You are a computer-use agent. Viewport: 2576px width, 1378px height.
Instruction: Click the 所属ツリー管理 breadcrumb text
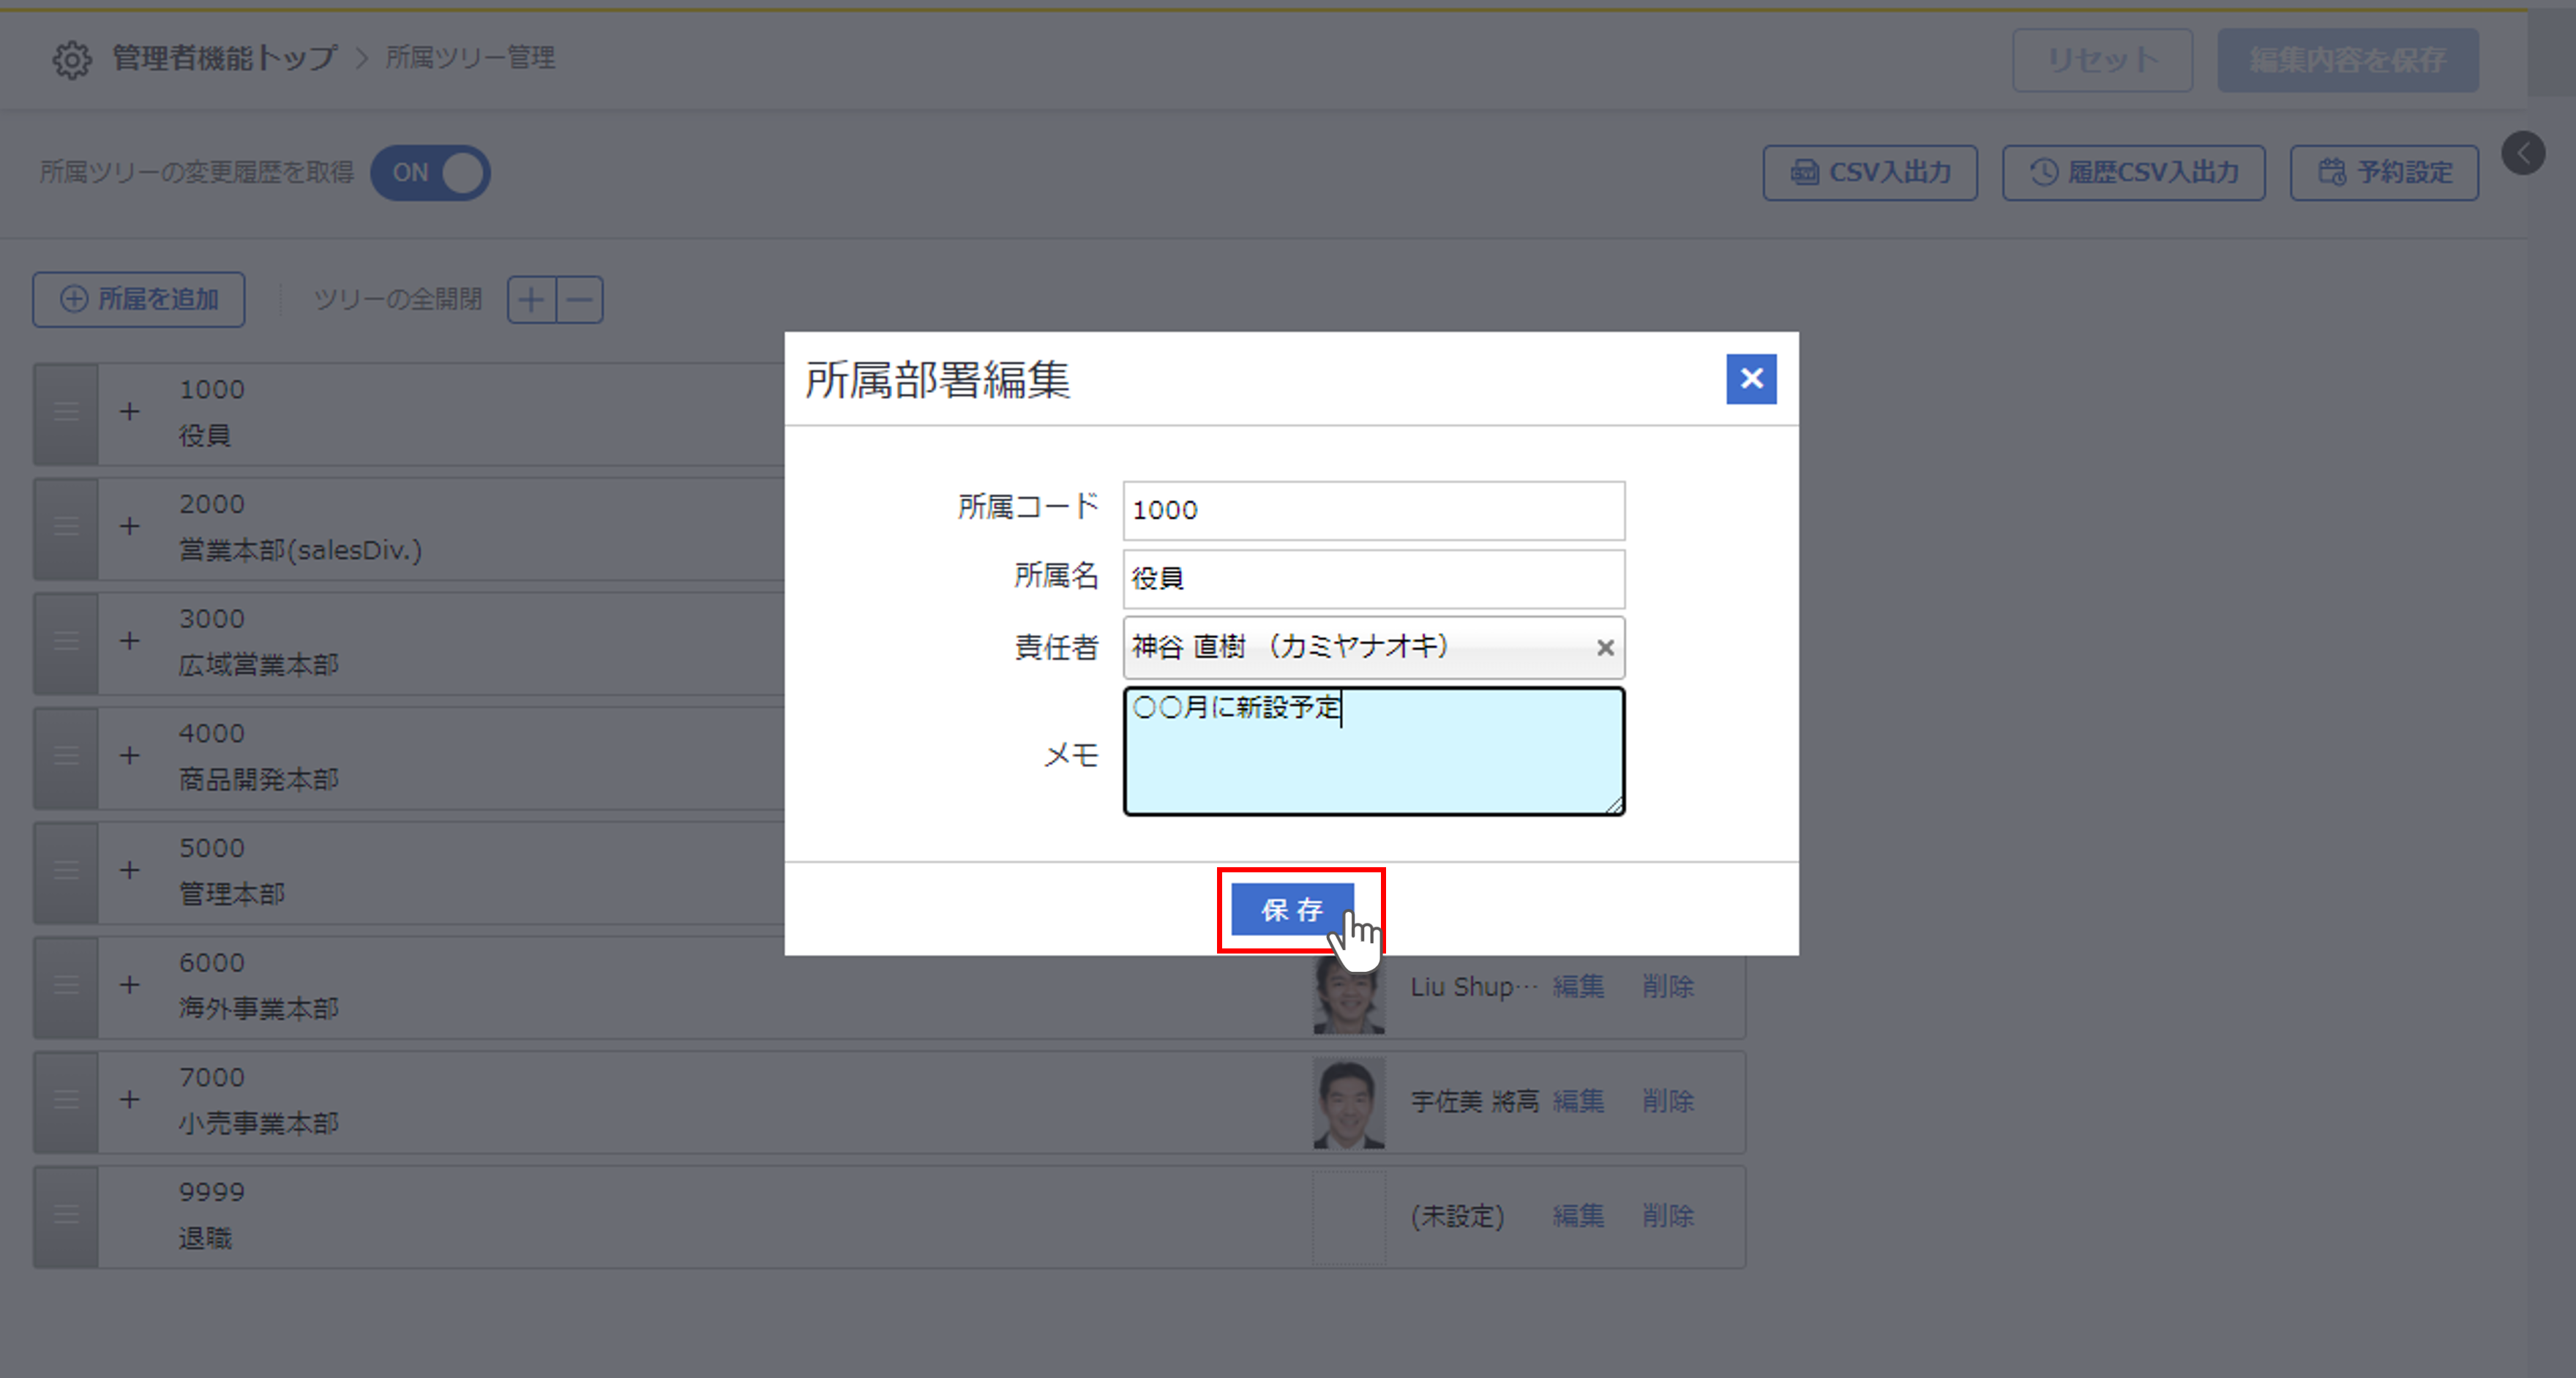470,58
